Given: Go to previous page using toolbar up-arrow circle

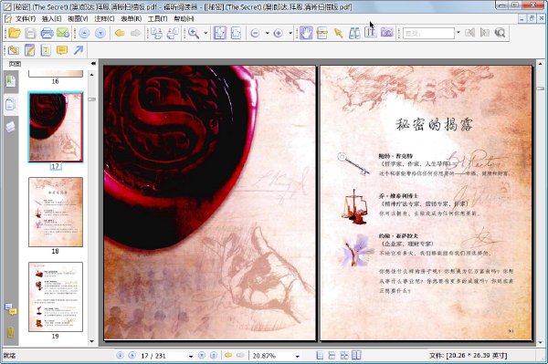Looking at the screenshot, I should [x=84, y=33].
